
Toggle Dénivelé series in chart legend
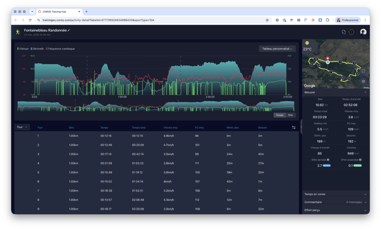pyautogui.click(x=37, y=49)
